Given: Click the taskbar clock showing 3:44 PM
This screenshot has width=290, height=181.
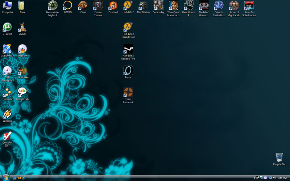Looking at the screenshot, I should tap(282, 178).
